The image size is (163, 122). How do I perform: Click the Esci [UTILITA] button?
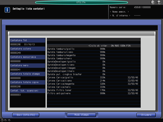coord(26,115)
